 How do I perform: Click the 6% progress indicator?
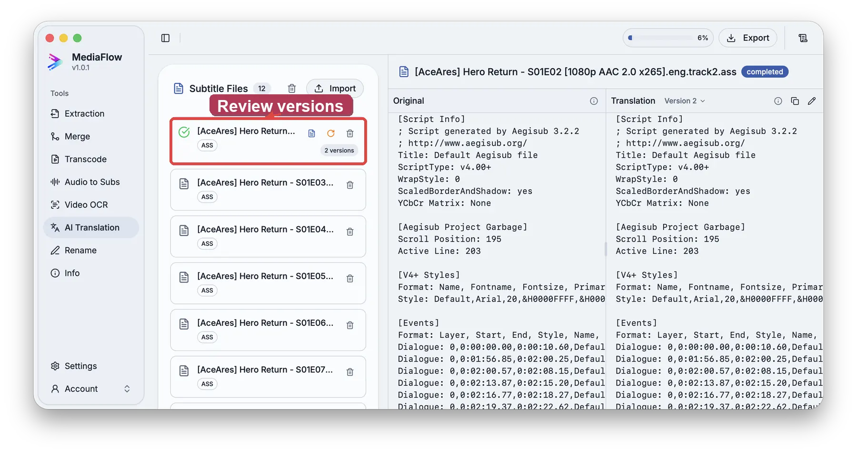coord(668,38)
